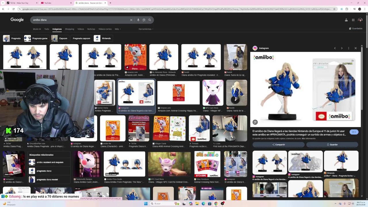Open the Guardados saved items link

click(x=356, y=28)
